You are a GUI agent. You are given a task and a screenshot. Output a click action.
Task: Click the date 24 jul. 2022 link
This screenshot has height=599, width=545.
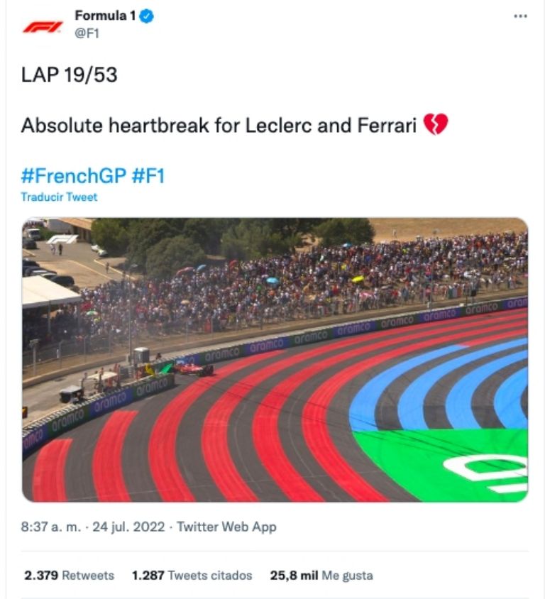click(x=131, y=527)
